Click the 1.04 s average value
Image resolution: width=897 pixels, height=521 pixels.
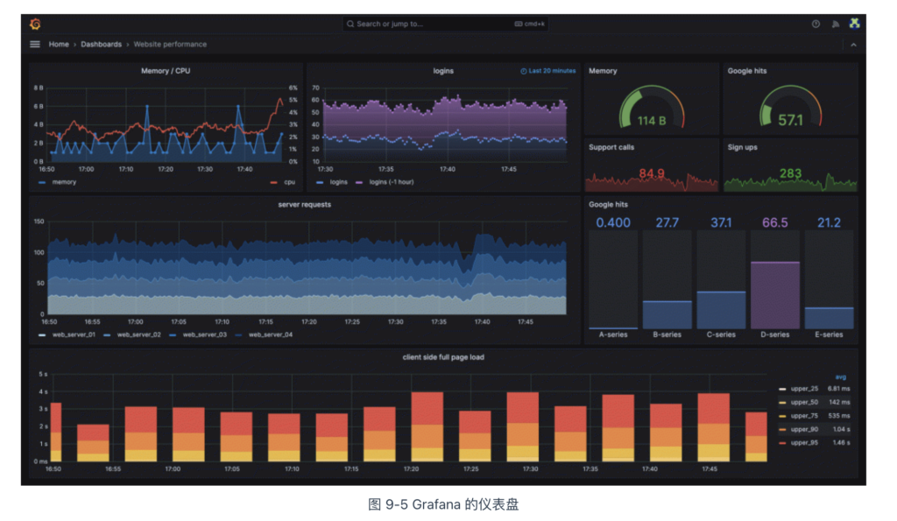[842, 429]
